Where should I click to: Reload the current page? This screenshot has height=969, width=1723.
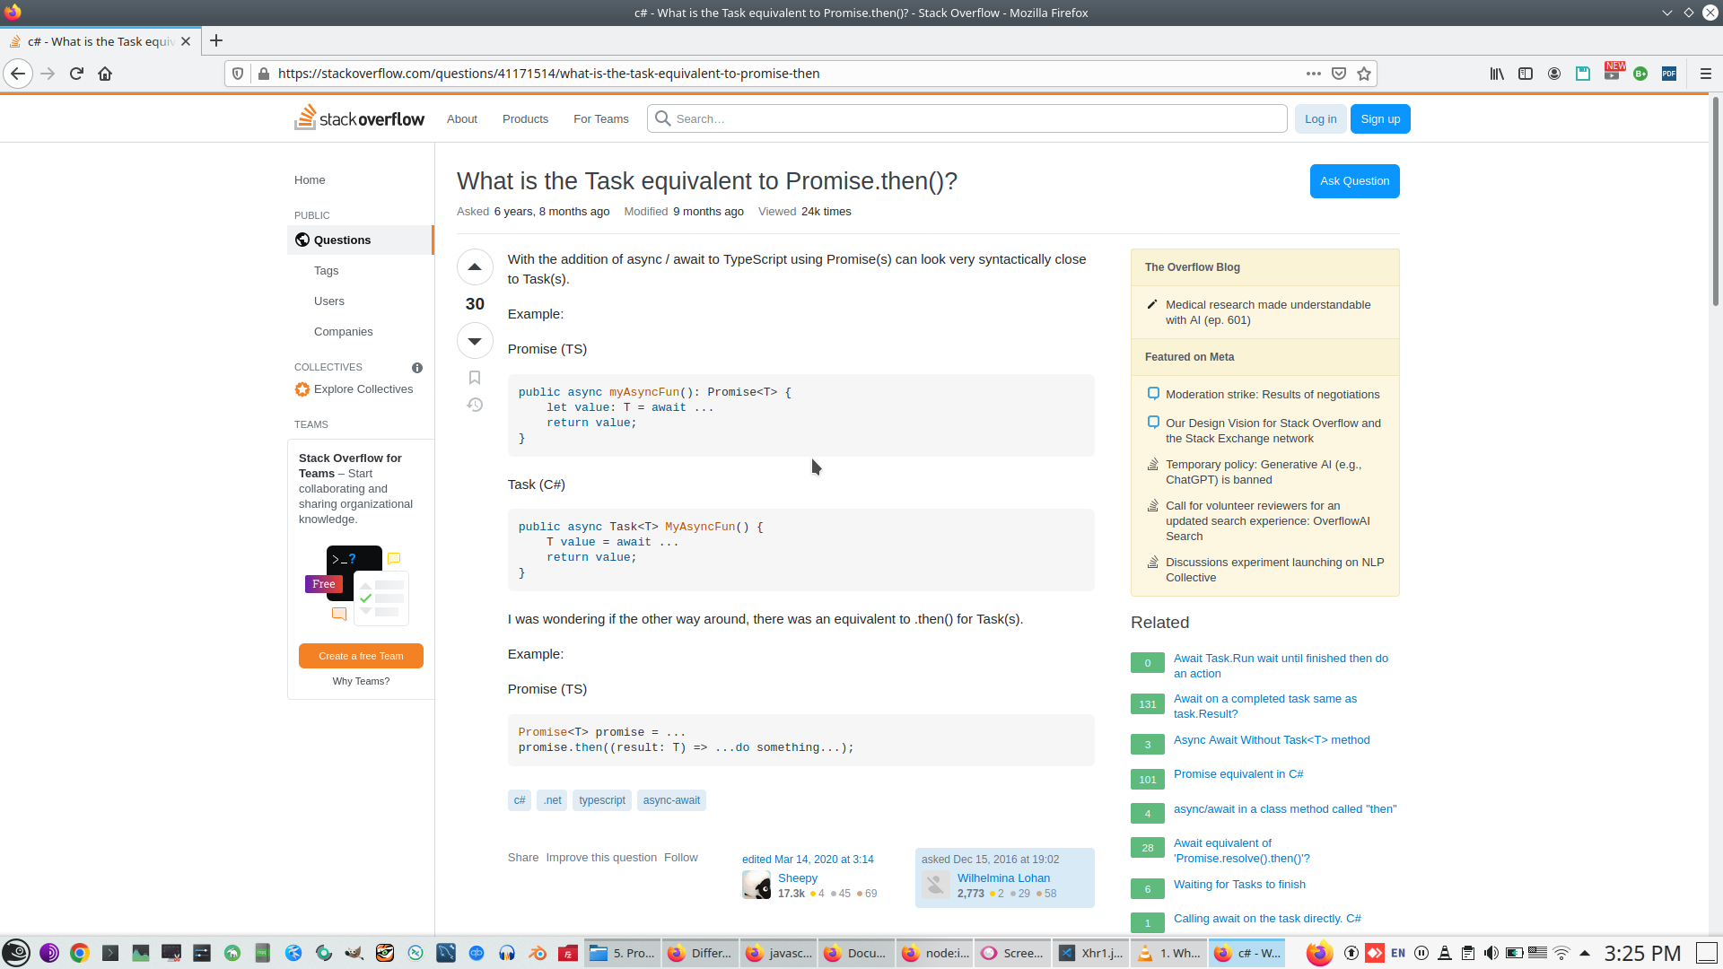point(76,74)
